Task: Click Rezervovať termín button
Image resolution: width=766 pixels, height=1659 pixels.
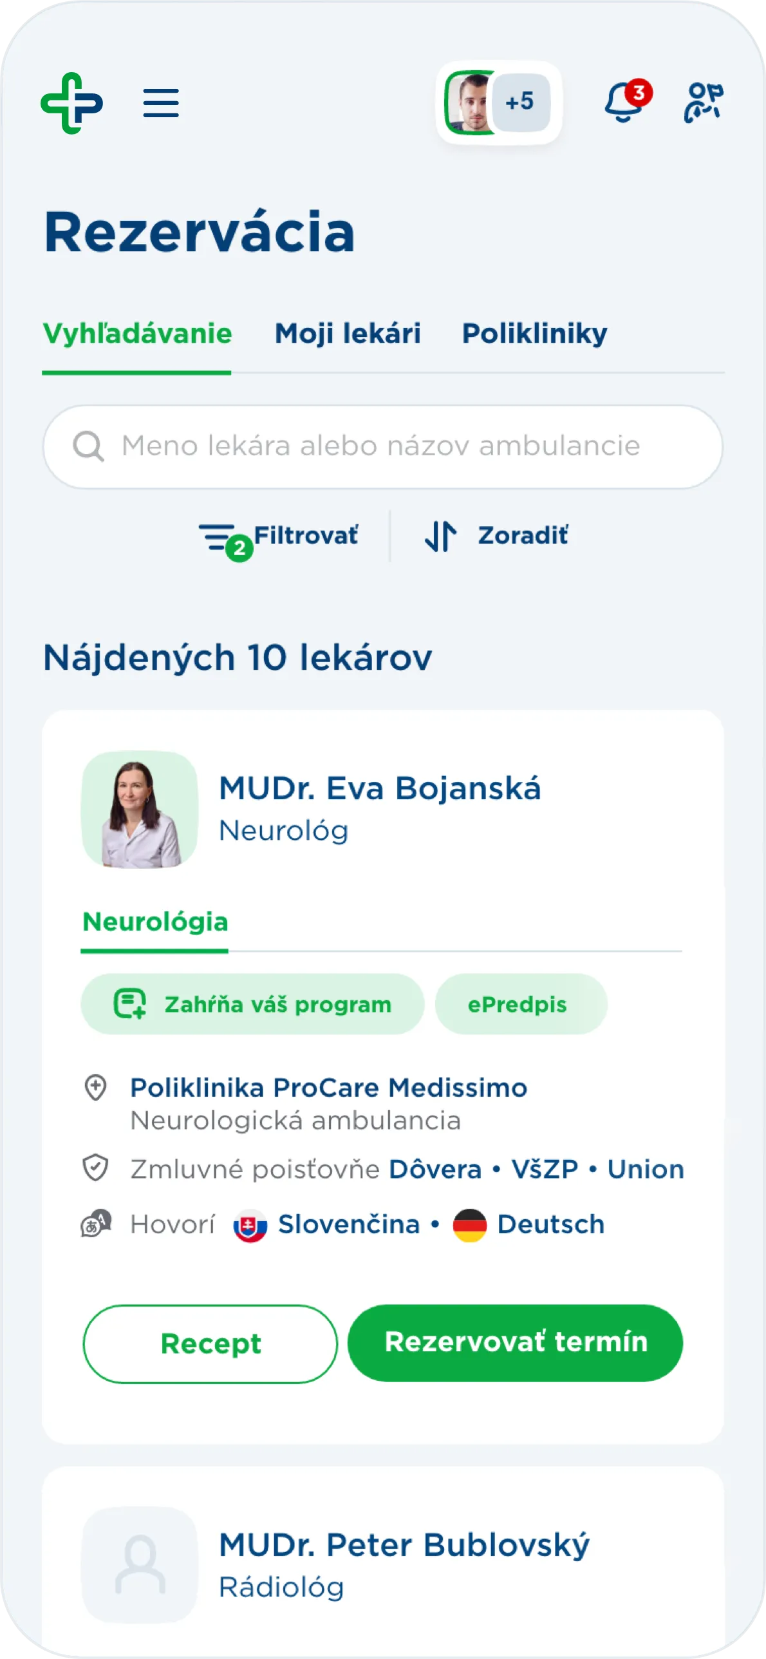Action: point(515,1343)
